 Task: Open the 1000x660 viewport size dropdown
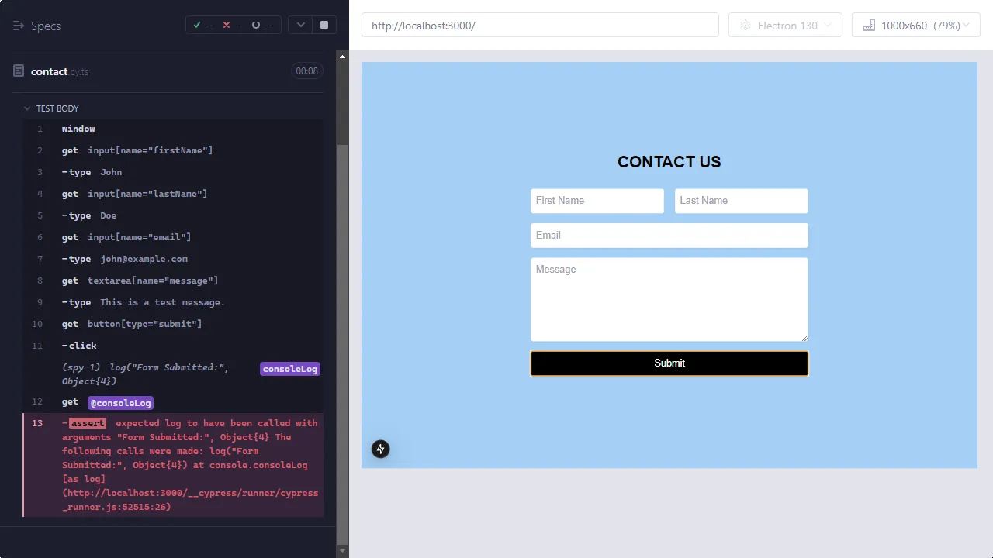[916, 26]
